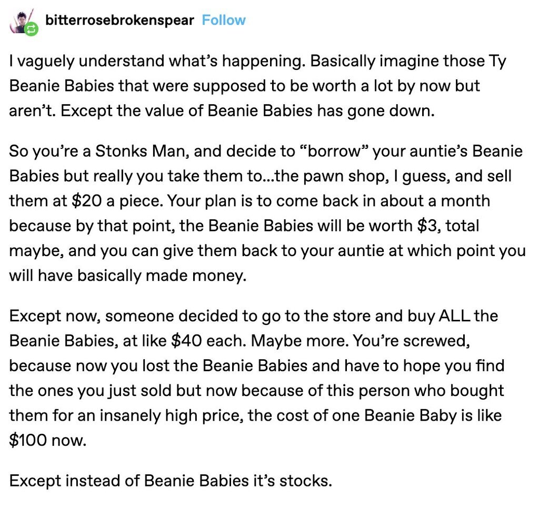Follow the bitterrosebrokenspear blog
The image size is (539, 508).
(x=224, y=21)
